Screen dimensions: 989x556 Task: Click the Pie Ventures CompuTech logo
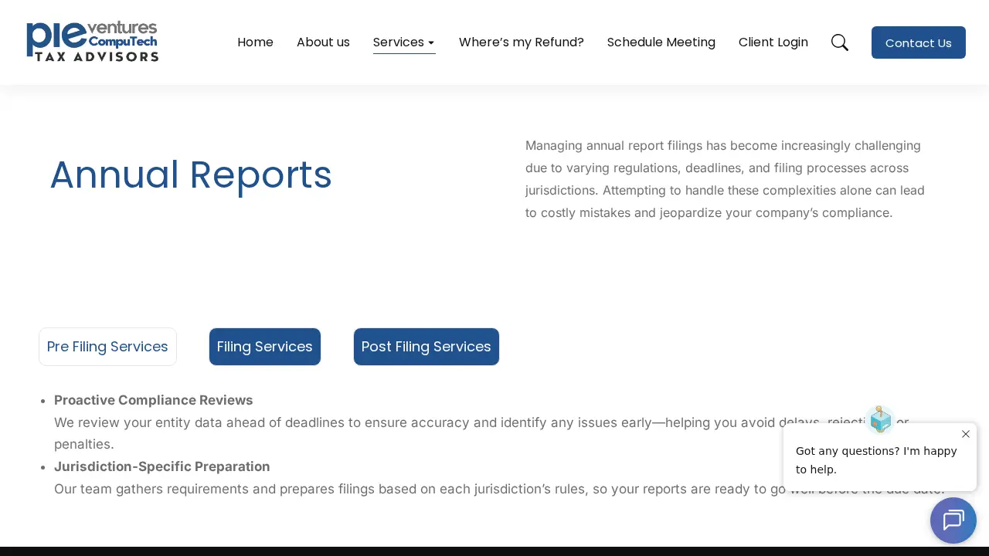(x=92, y=42)
